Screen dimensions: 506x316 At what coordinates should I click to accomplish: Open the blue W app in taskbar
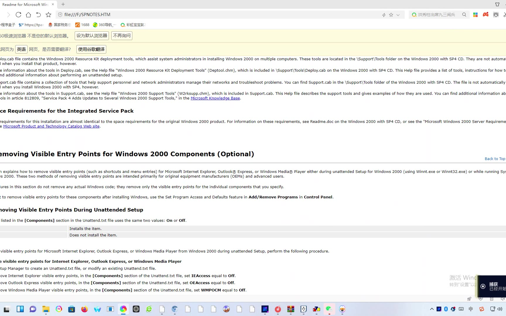coord(98,309)
